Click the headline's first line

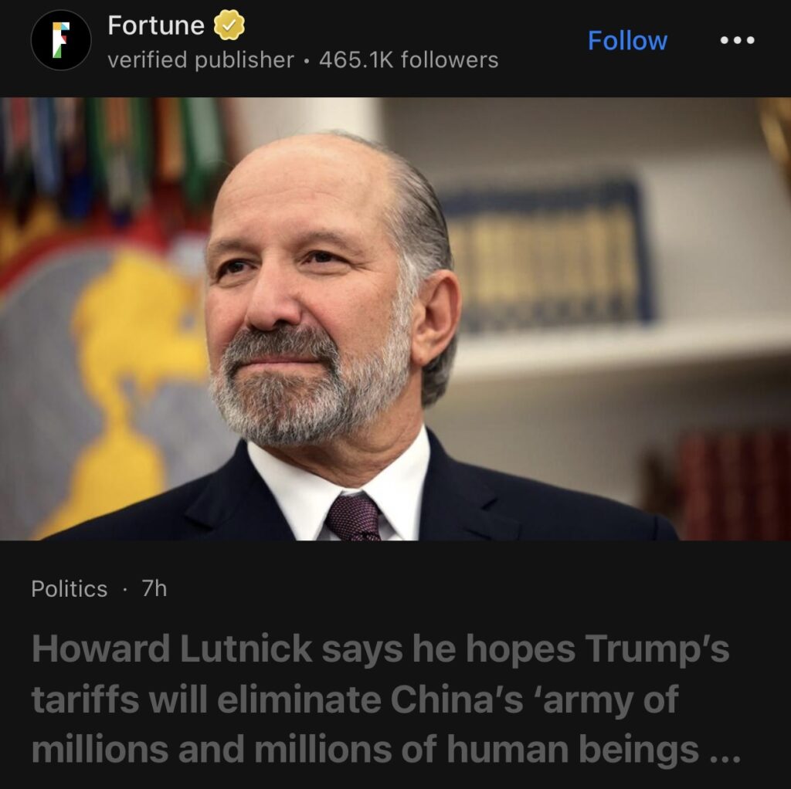[380, 648]
